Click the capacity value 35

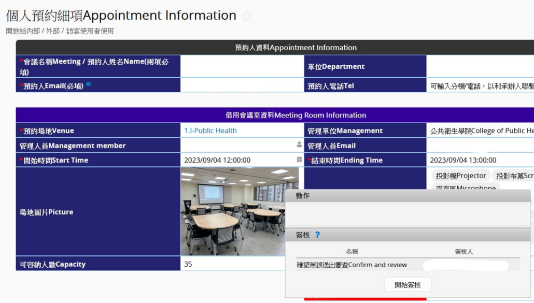[188, 264]
